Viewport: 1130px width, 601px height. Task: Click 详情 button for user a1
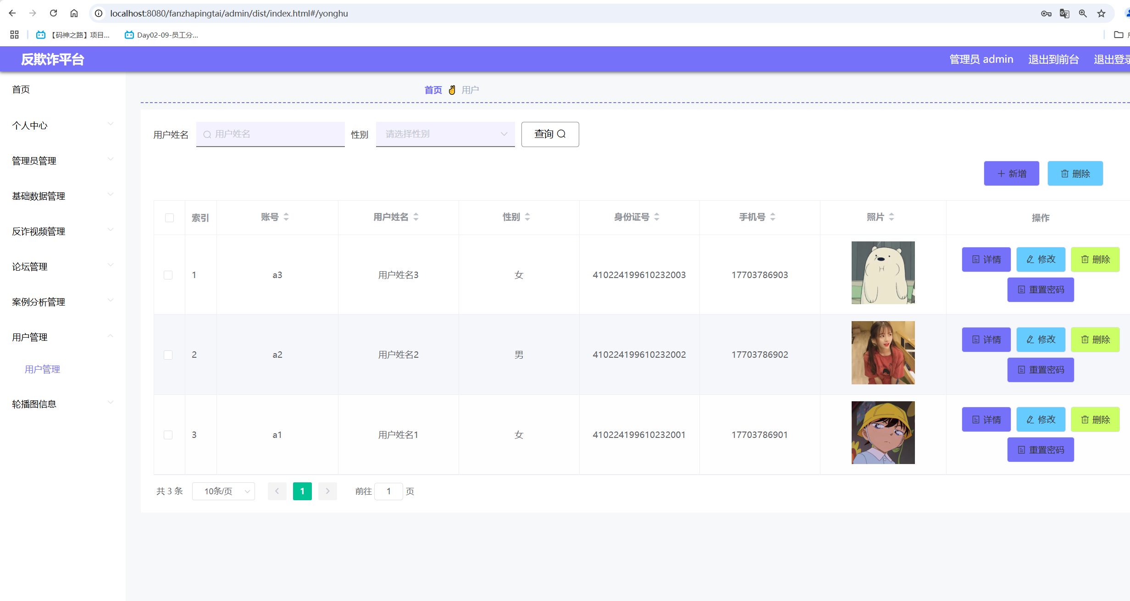(986, 420)
